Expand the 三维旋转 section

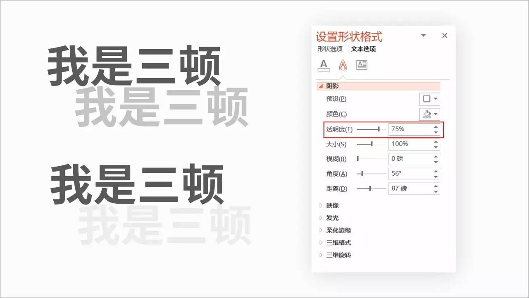(x=338, y=255)
